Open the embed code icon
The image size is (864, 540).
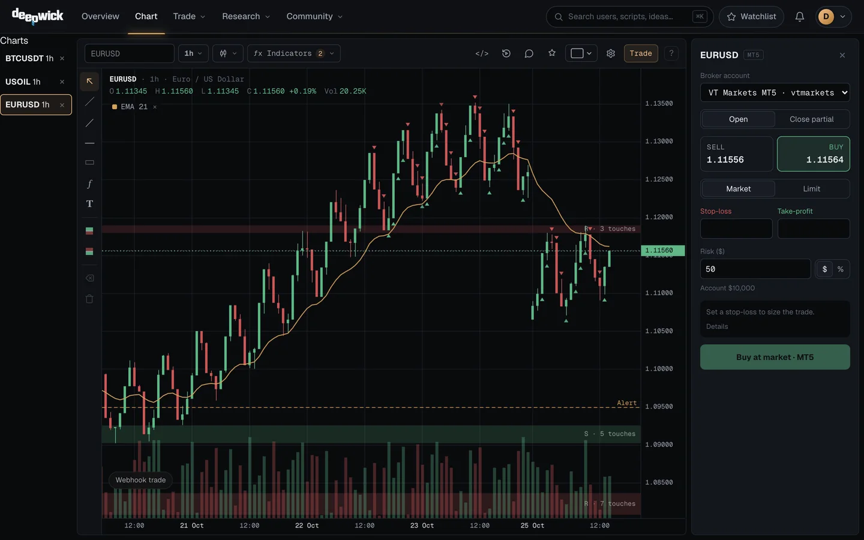pos(482,53)
